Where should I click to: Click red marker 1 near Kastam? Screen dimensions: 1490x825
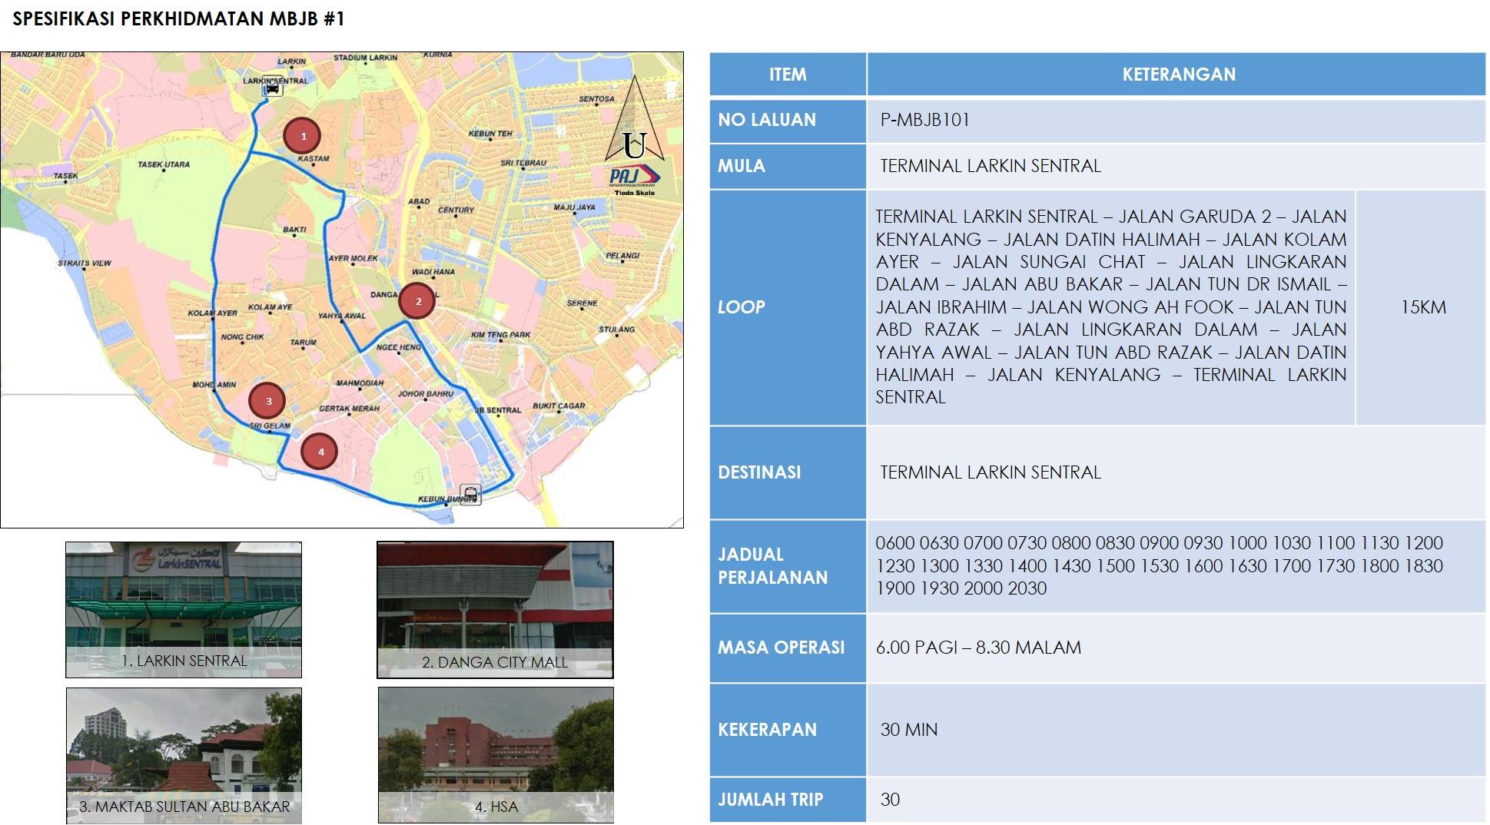click(302, 136)
